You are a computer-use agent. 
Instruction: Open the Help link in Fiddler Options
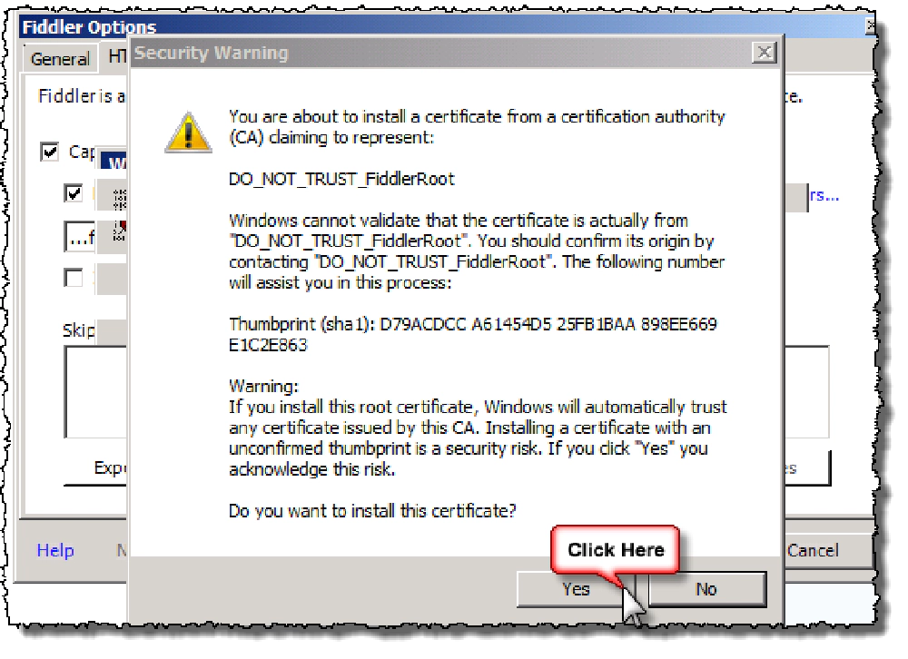pyautogui.click(x=55, y=549)
